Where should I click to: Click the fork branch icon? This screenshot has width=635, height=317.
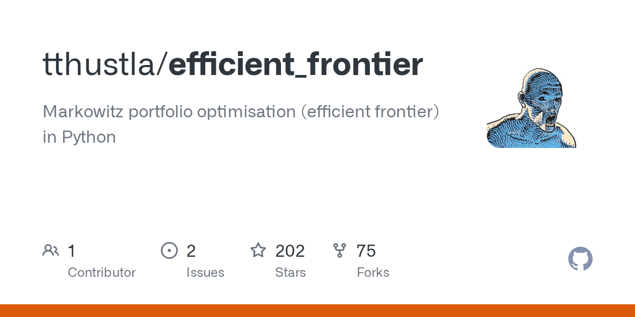click(340, 250)
